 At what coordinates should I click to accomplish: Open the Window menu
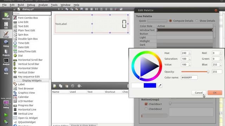tap(65, 5)
